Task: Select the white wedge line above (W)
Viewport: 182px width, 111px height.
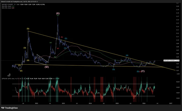Action: [x=43, y=58]
